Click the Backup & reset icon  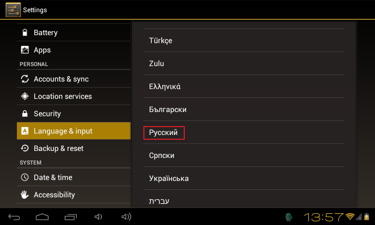click(25, 148)
